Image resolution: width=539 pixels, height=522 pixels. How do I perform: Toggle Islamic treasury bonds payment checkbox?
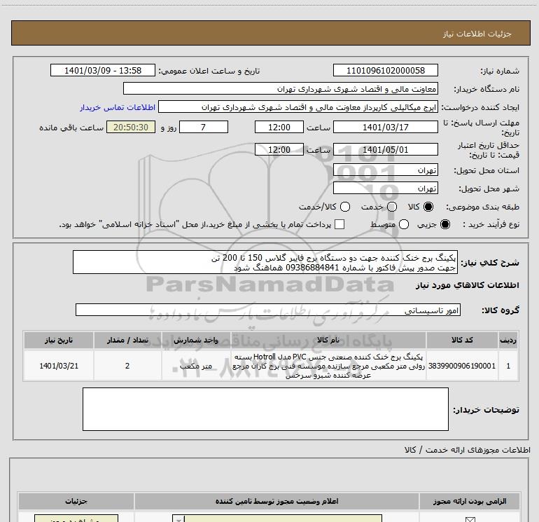tap(339, 224)
